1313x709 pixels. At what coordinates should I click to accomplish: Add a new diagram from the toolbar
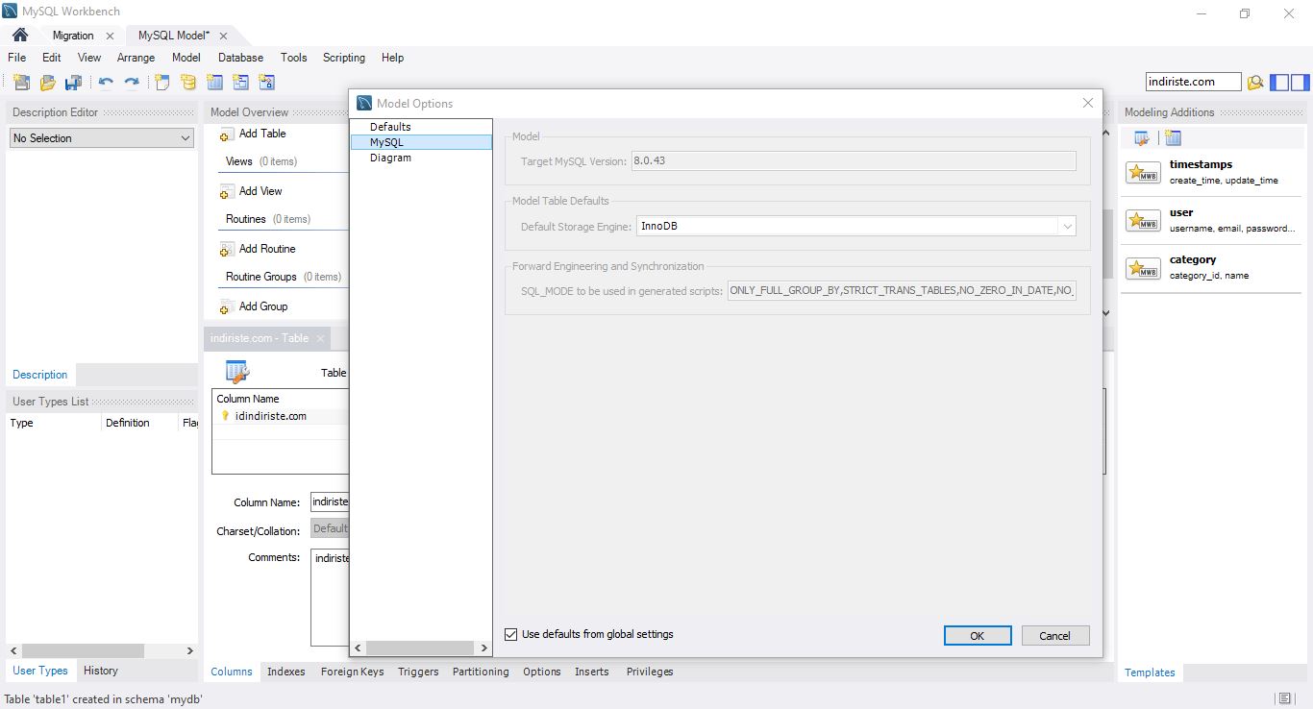tap(162, 83)
